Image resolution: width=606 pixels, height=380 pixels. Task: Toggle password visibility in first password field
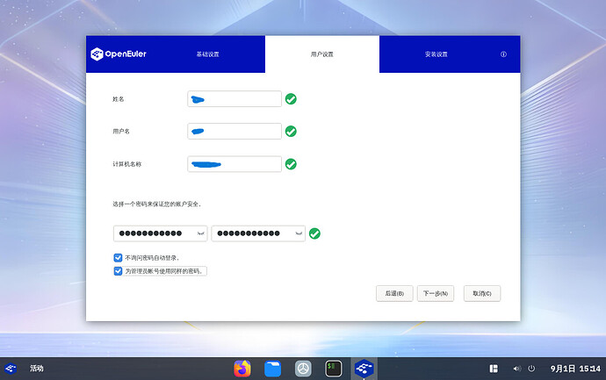click(x=200, y=233)
